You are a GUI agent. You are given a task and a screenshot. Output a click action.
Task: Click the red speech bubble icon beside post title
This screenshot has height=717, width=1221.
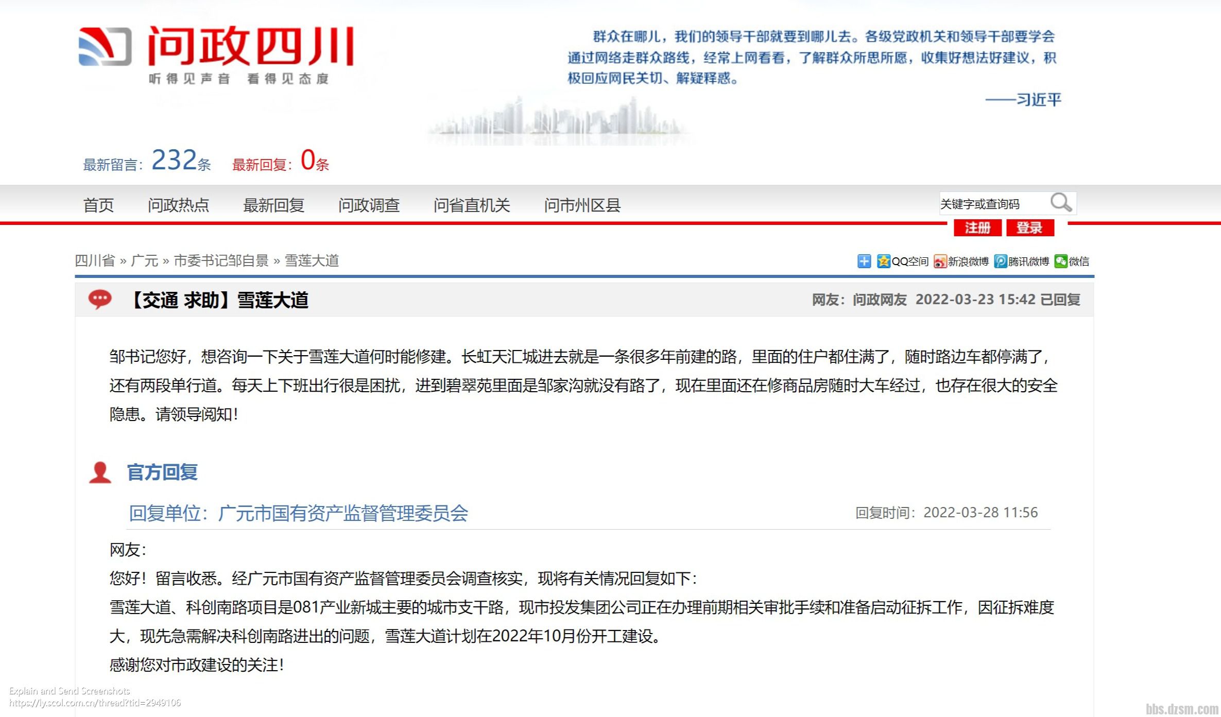(100, 300)
